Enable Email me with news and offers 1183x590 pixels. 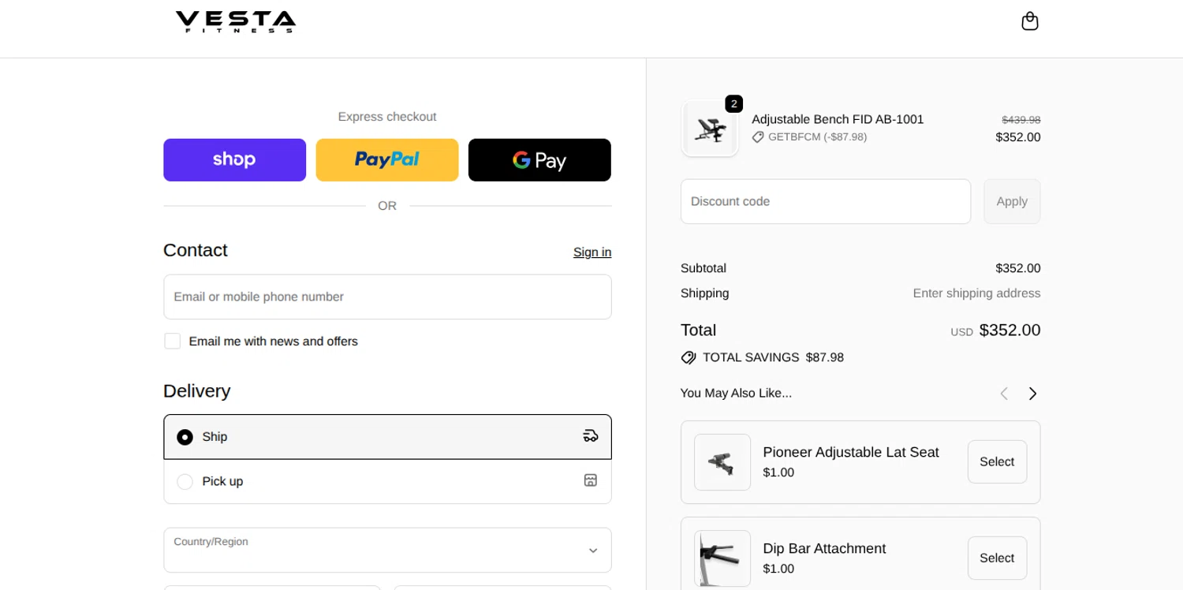click(173, 341)
